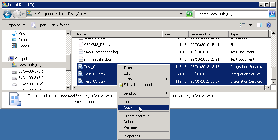Viewport: 278px width, 140px height.
Task: Choose Delete from the context menu
Action: click(144, 122)
